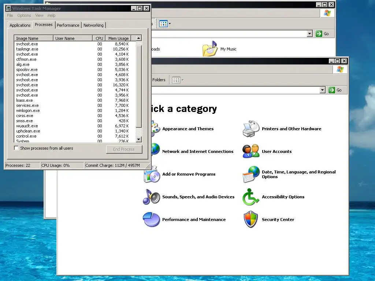The width and height of the screenshot is (375, 281).
Task: Select the wuauclt.exe process row
Action: [75, 126]
